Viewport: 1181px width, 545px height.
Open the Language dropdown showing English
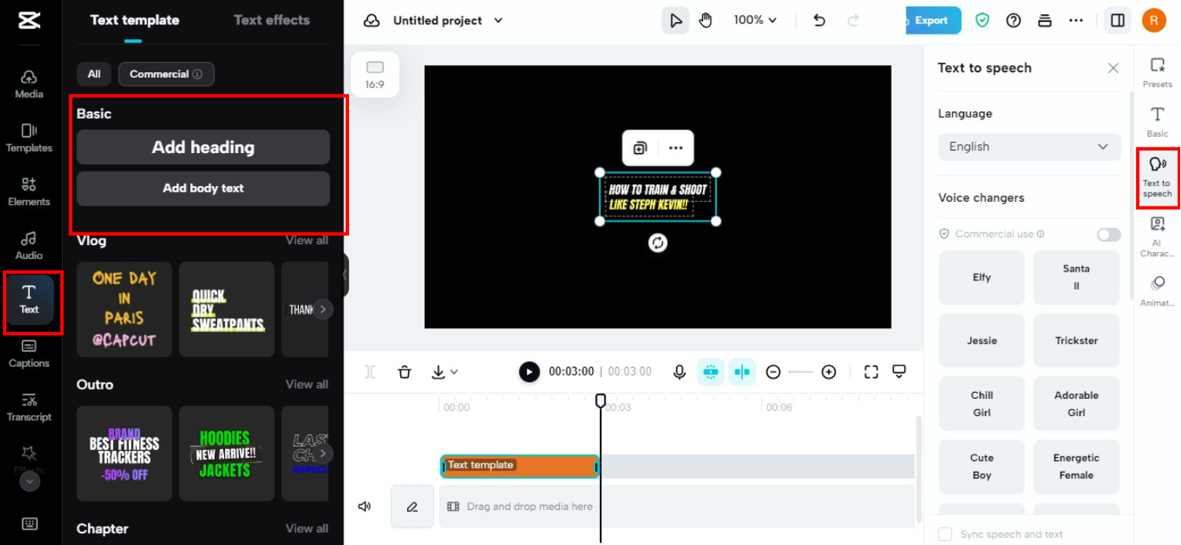1028,147
